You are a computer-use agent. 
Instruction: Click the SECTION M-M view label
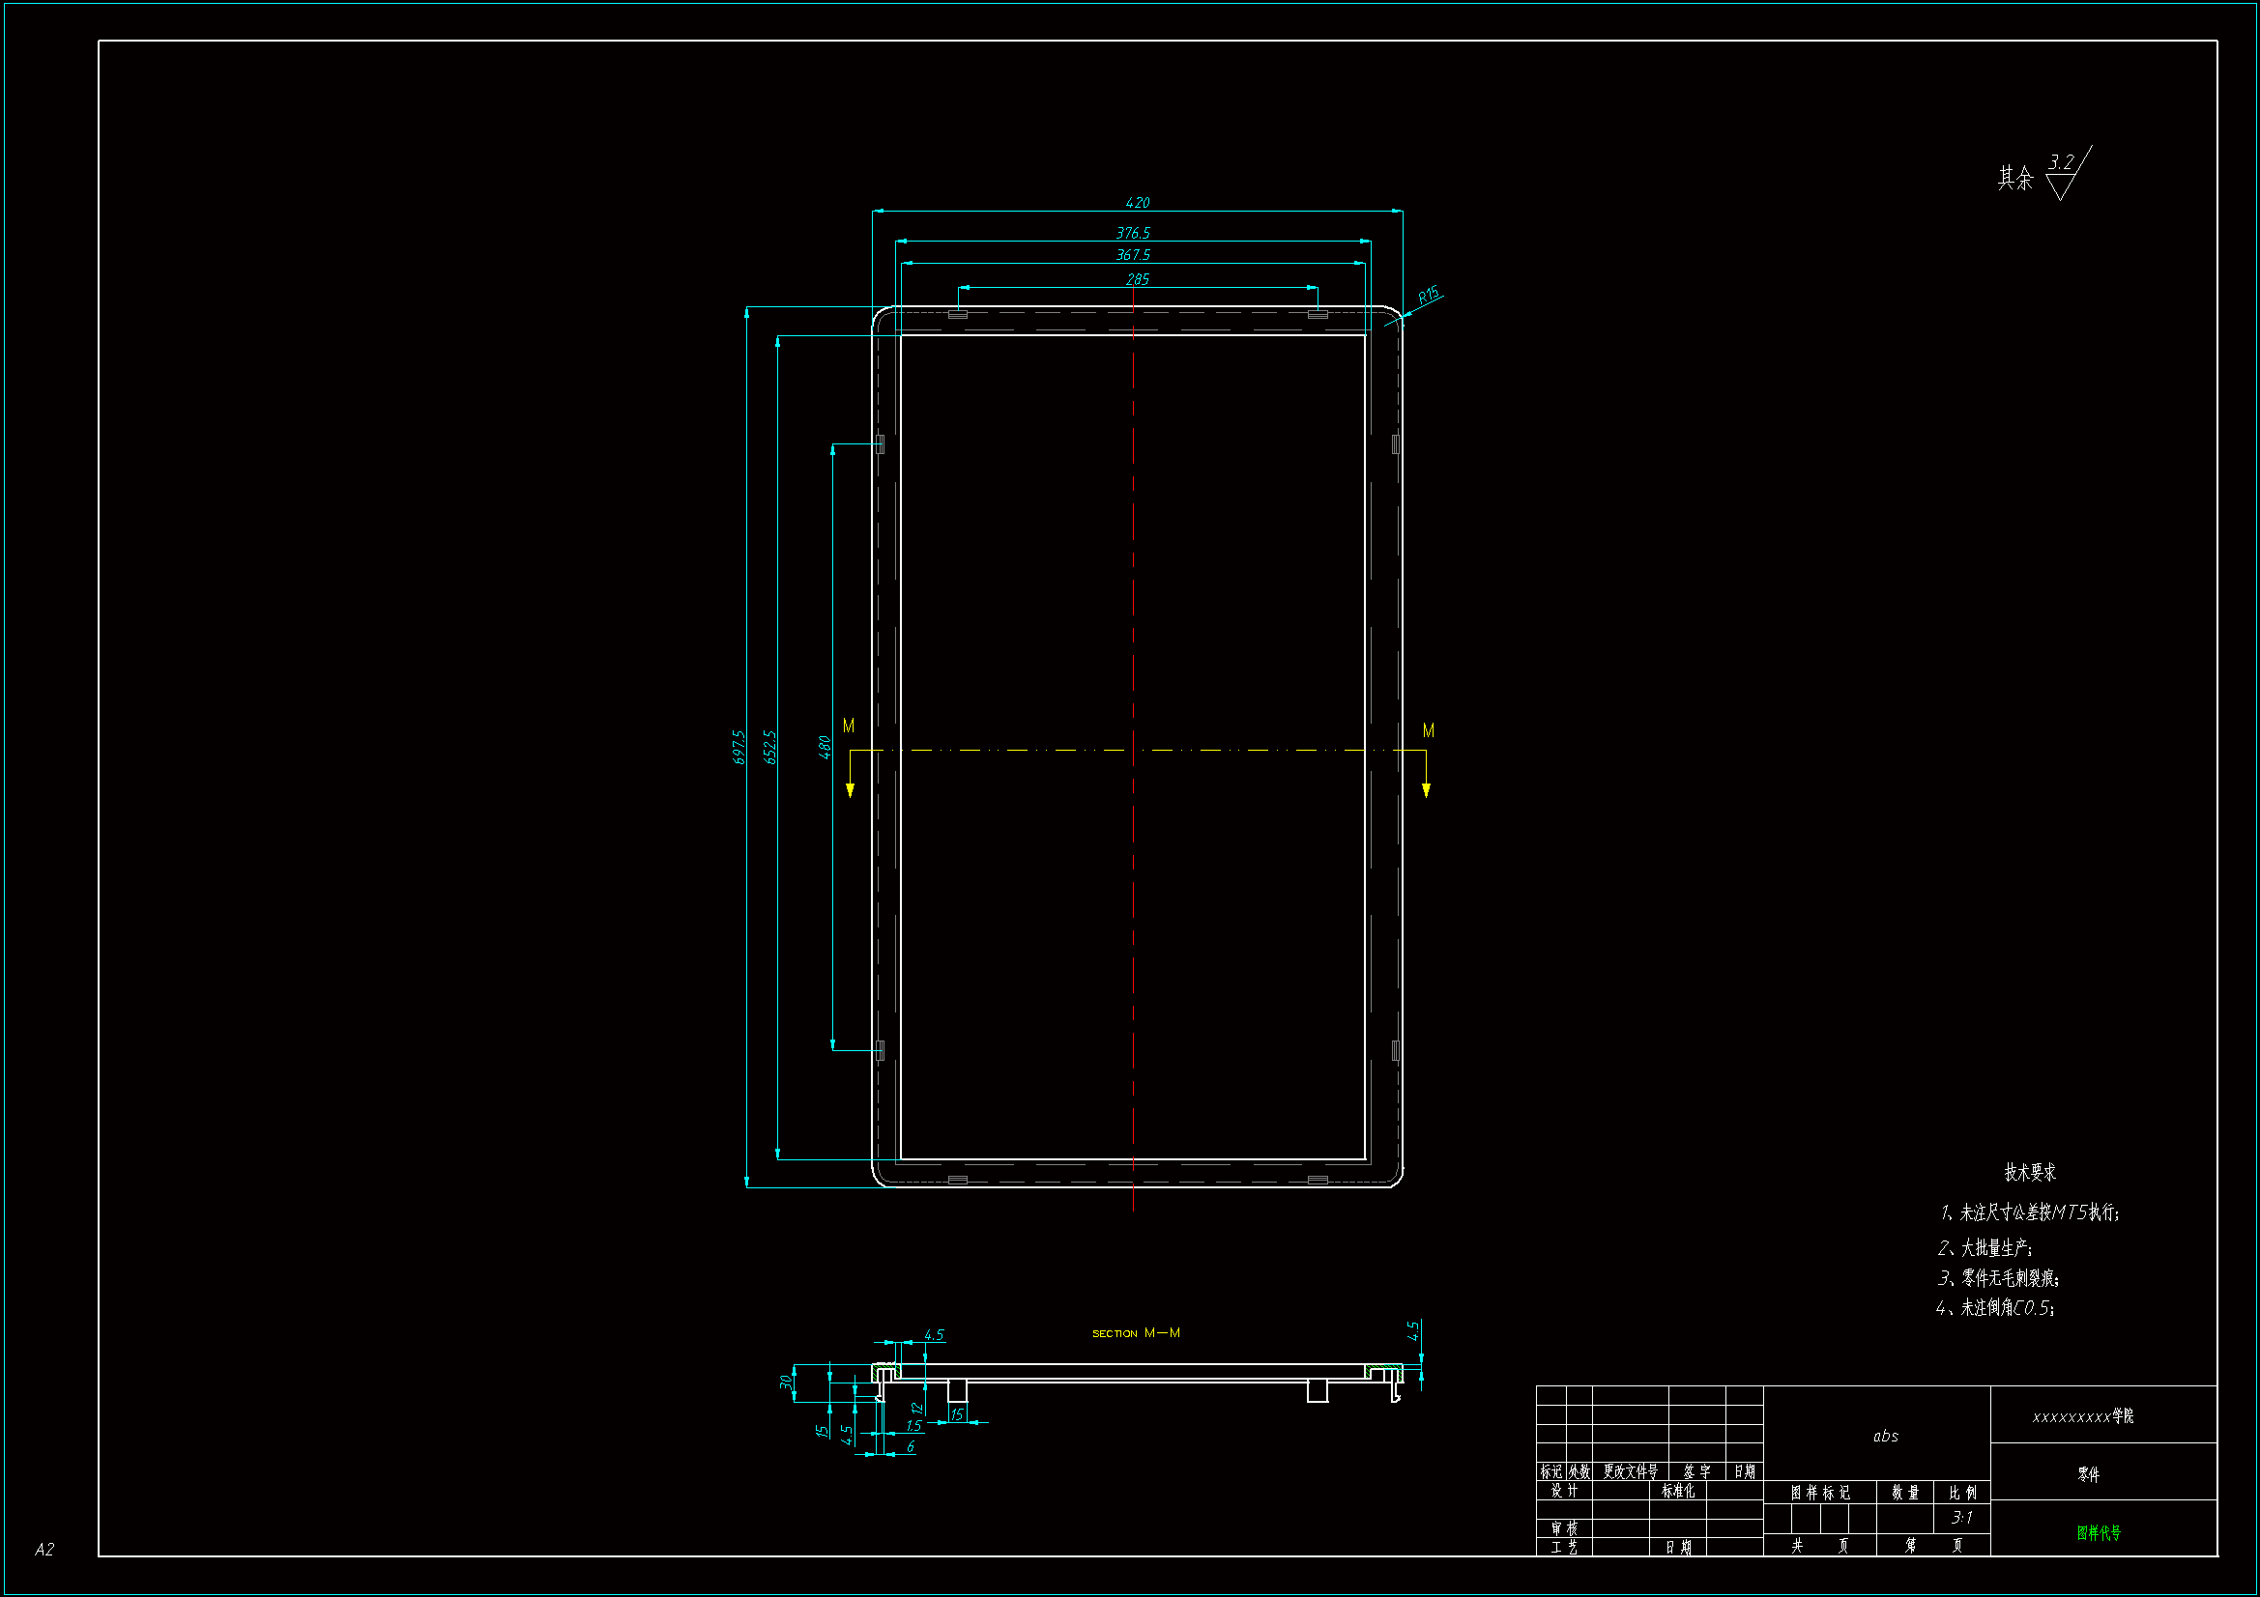pyautogui.click(x=1136, y=1333)
